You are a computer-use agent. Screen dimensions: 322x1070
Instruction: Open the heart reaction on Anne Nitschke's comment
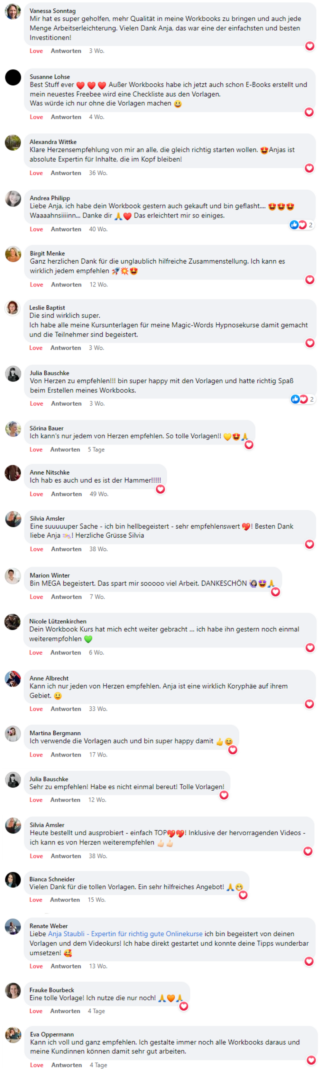click(x=160, y=489)
